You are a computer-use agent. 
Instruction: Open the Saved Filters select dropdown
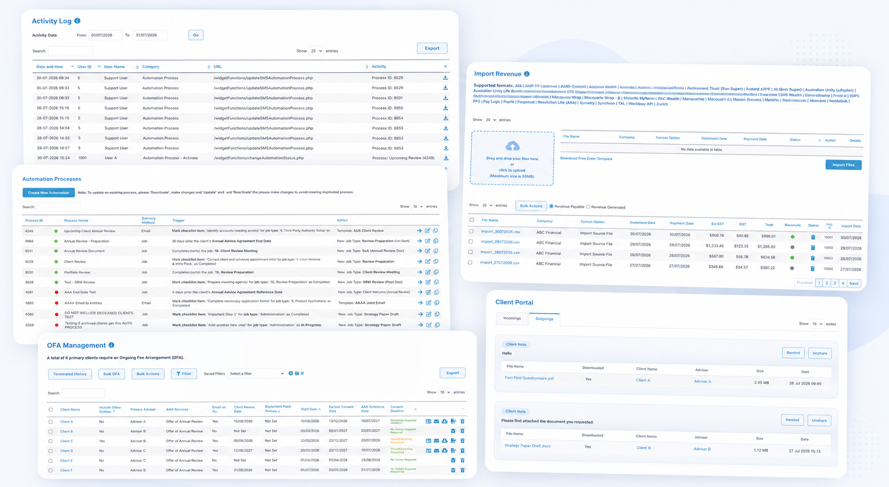tap(257, 373)
